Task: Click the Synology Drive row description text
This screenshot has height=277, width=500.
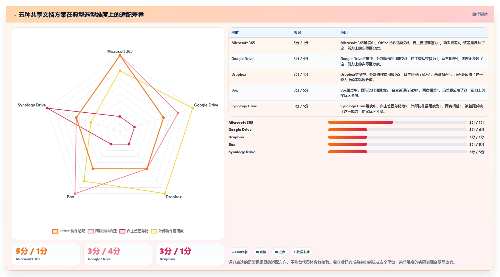Action: pyautogui.click(x=412, y=109)
